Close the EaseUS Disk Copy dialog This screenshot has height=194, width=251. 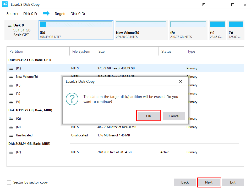coord(181,82)
